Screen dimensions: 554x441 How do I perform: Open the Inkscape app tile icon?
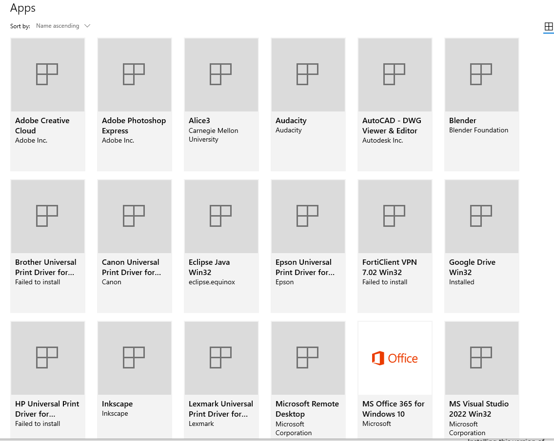[135, 358]
